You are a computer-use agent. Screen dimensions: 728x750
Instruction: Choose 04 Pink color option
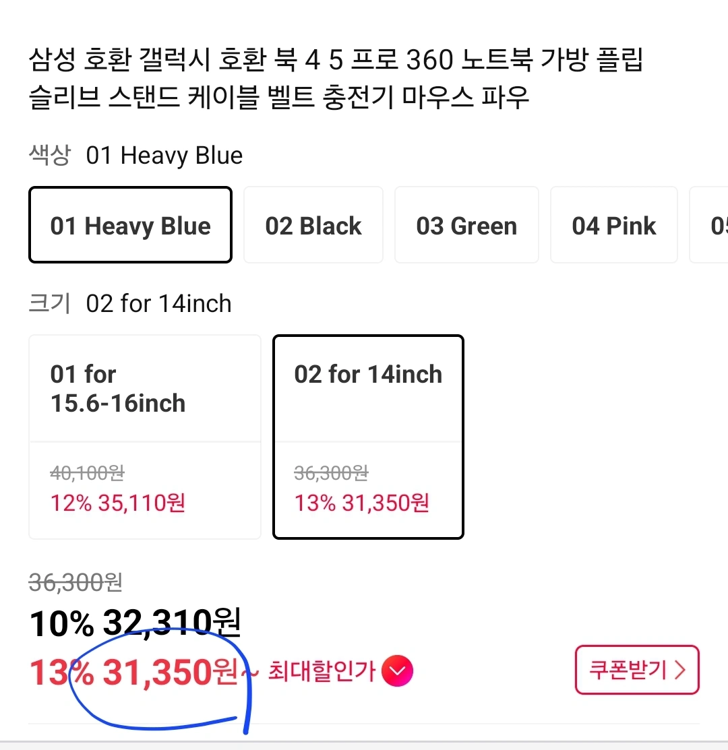pos(613,225)
